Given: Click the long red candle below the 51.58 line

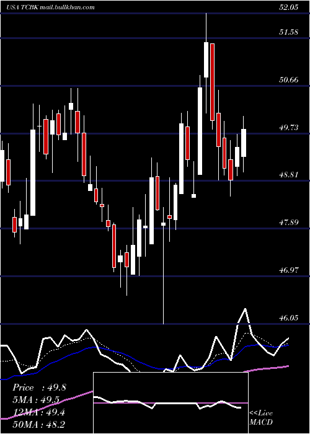Looking at the screenshot, I should point(212,82).
